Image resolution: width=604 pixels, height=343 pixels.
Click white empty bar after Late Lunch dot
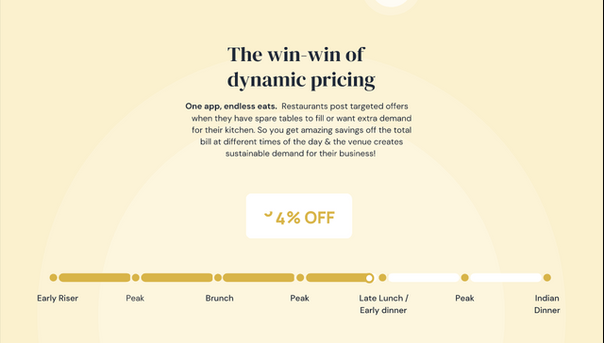(x=424, y=278)
